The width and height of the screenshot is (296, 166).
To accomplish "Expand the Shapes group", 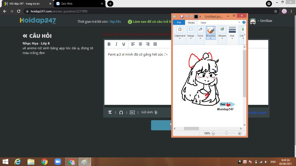I will [x=222, y=35].
